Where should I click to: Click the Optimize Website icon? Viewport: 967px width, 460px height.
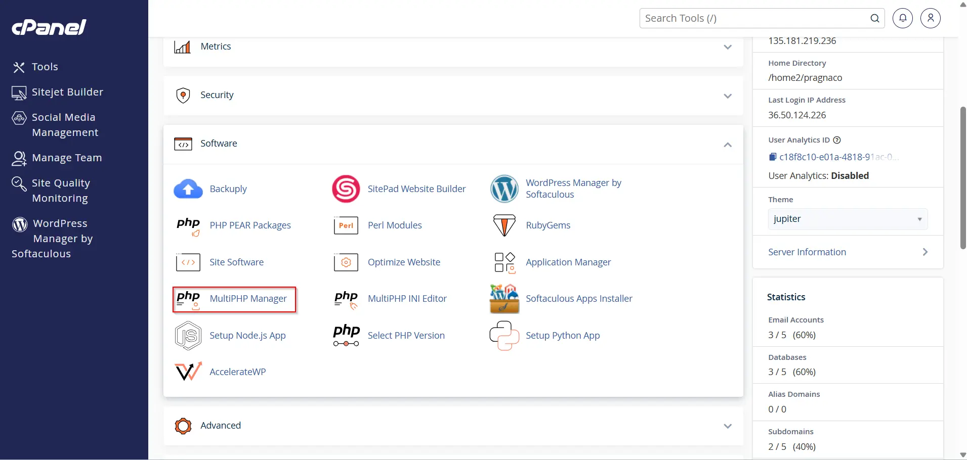pos(346,262)
